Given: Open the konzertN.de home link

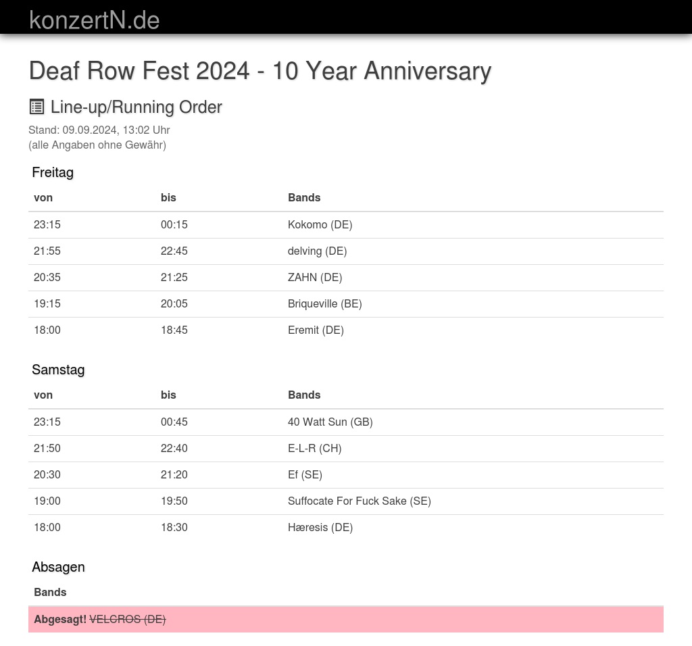Looking at the screenshot, I should coord(95,20).
